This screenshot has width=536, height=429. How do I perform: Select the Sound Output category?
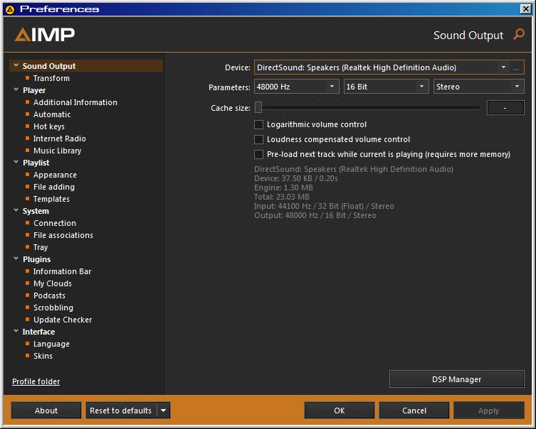pos(86,66)
